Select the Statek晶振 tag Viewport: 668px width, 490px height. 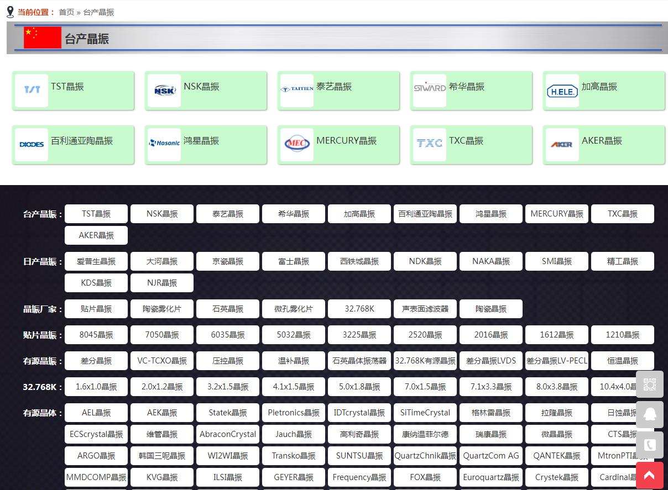pos(228,413)
